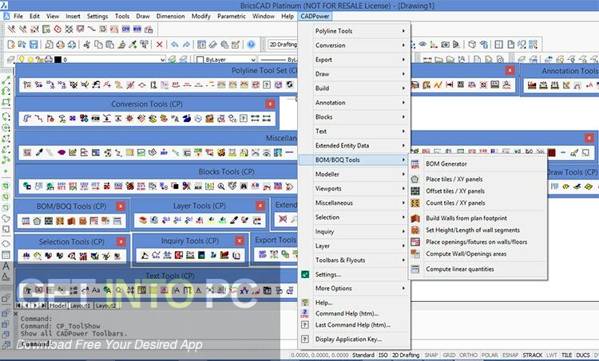Click the Build Walls icon in submenu

pyautogui.click(x=415, y=218)
